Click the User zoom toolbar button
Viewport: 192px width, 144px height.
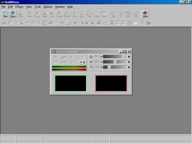pyautogui.click(x=128, y=14)
